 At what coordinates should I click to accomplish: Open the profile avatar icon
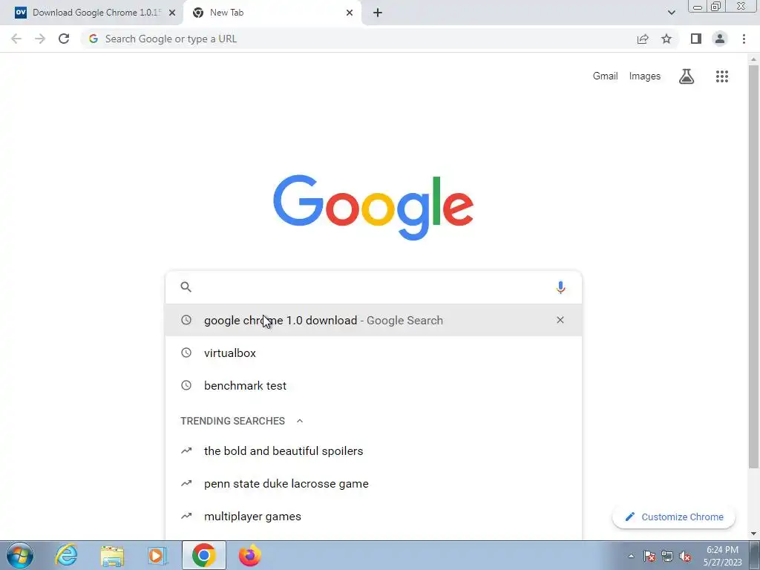720,39
